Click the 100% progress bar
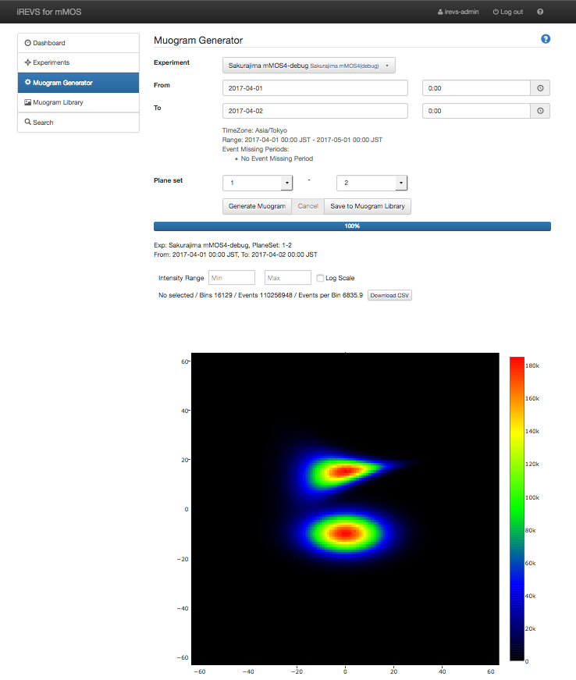This screenshot has height=680, width=576. click(352, 226)
